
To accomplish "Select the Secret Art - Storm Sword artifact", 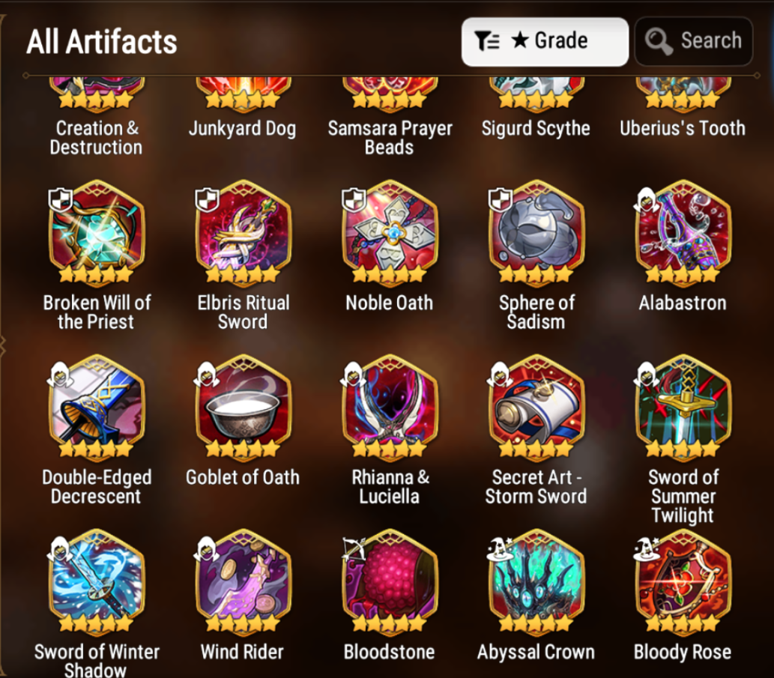I will pos(536,408).
